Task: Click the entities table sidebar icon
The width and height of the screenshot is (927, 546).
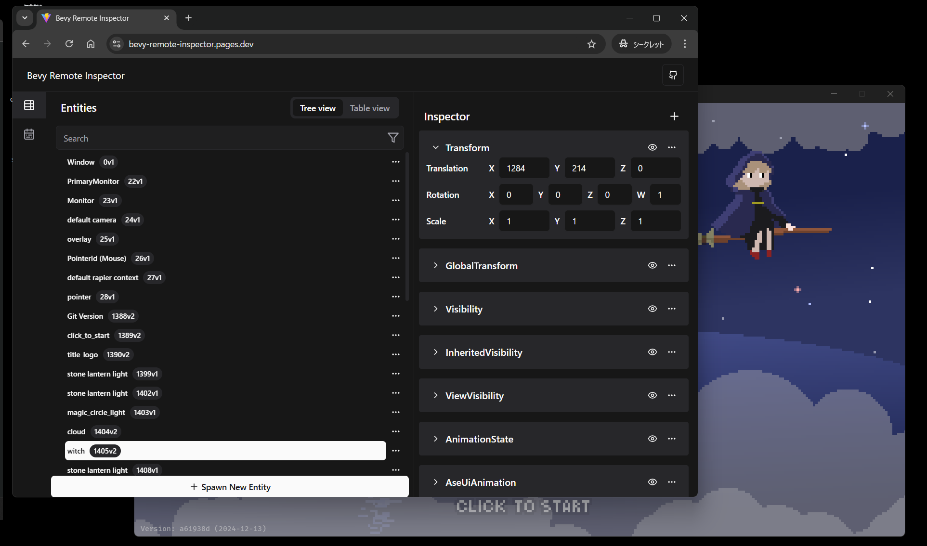Action: tap(29, 105)
